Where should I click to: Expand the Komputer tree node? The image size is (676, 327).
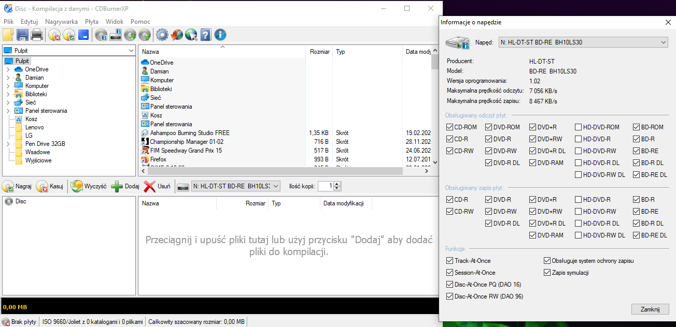click(x=8, y=86)
